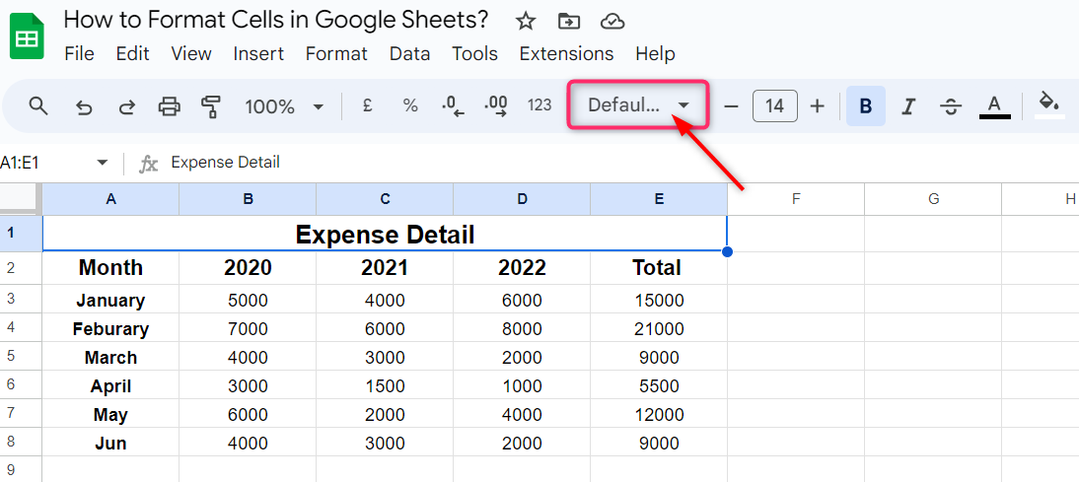This screenshot has width=1079, height=482.
Task: Select column A header
Action: click(110, 199)
